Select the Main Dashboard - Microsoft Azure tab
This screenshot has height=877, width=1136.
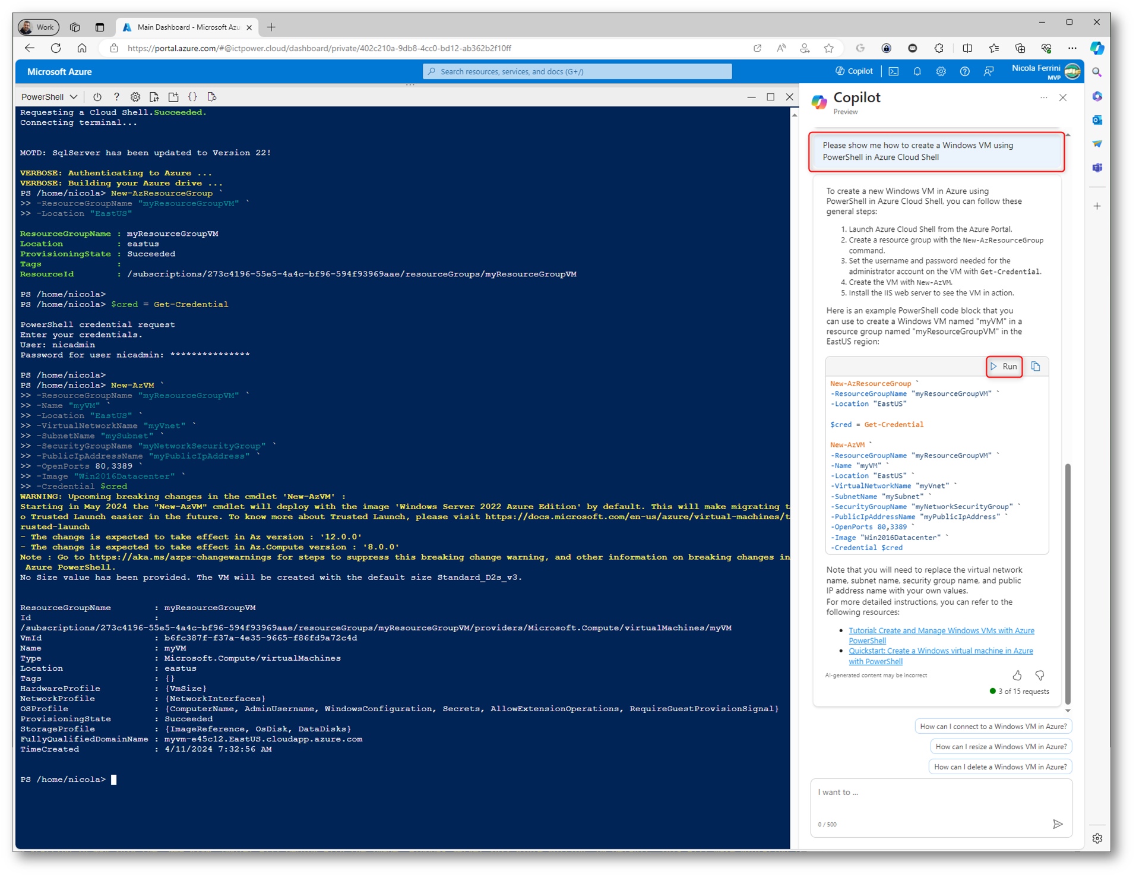186,27
